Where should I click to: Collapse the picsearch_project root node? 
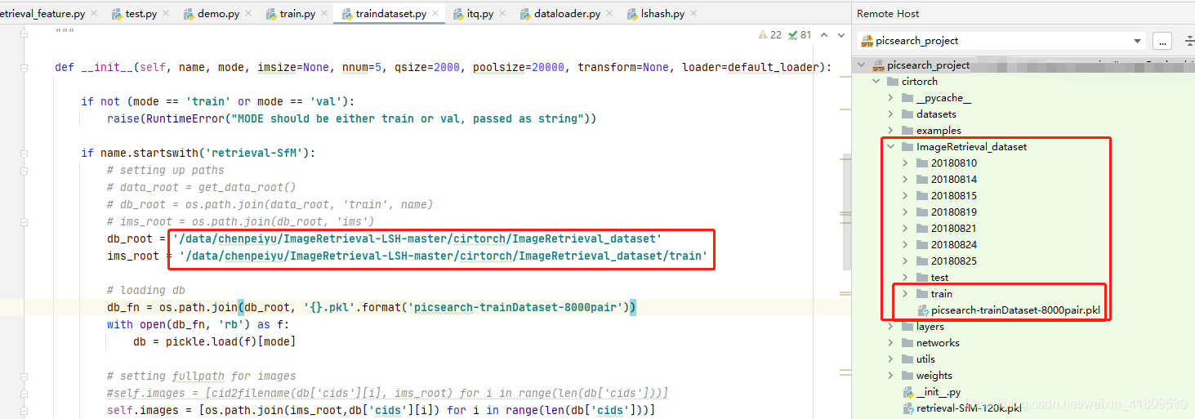(863, 65)
